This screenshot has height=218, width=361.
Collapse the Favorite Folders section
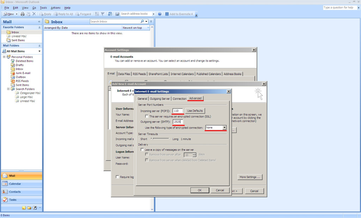[39, 27]
